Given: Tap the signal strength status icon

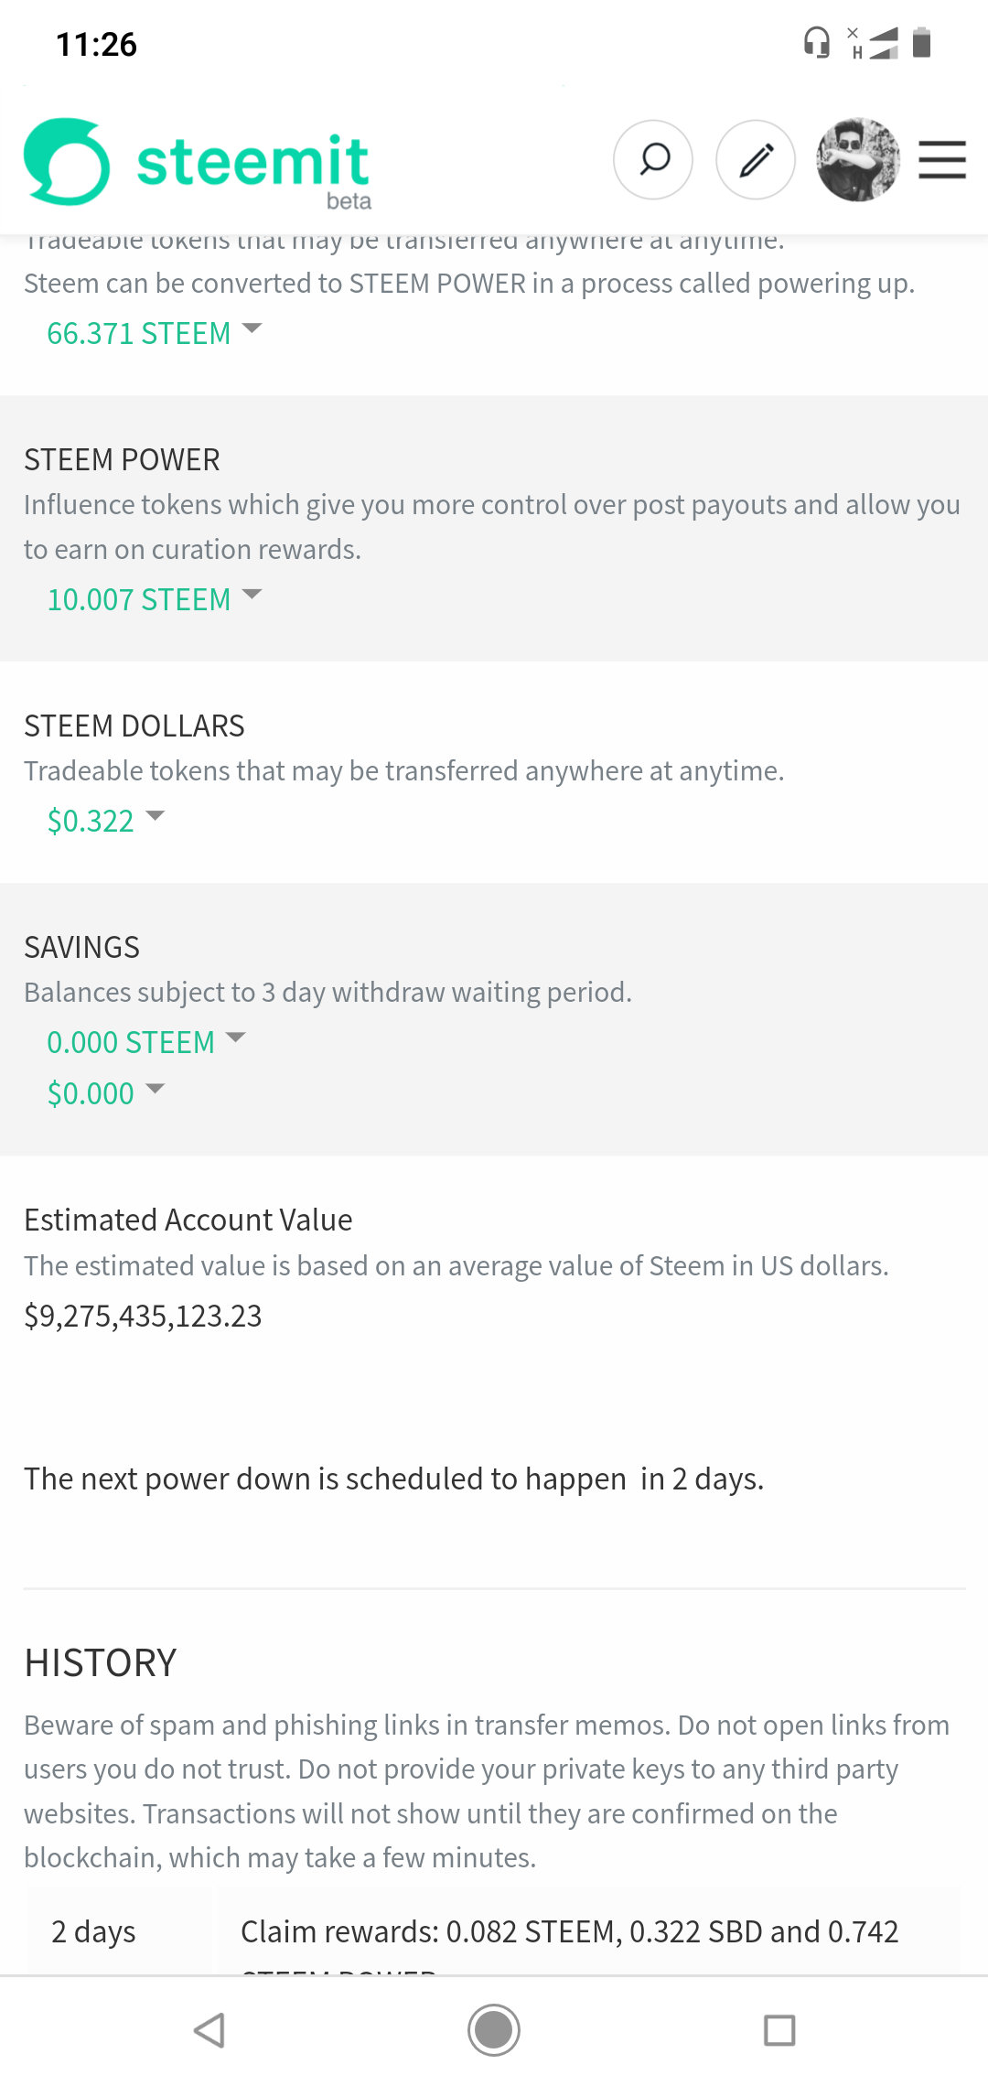Looking at the screenshot, I should (x=882, y=43).
